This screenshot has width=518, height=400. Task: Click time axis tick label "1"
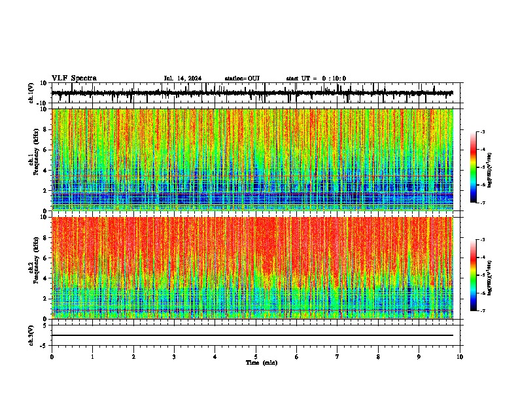pos(92,357)
